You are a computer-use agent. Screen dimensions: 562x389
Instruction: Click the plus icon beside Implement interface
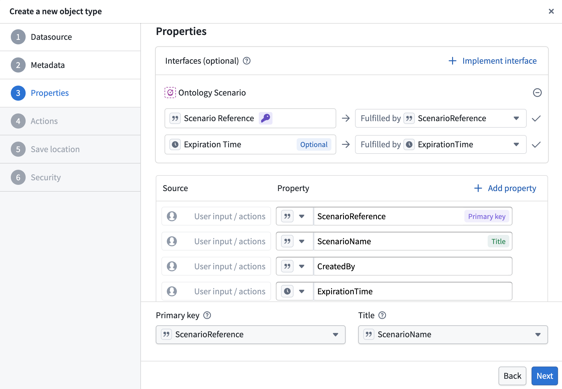(x=452, y=61)
